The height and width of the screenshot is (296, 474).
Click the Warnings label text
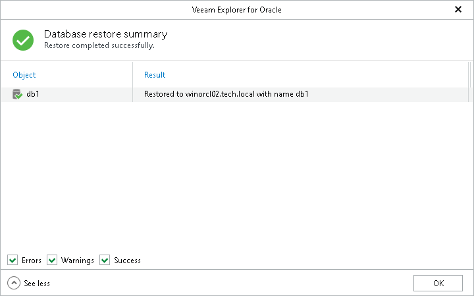pos(78,260)
